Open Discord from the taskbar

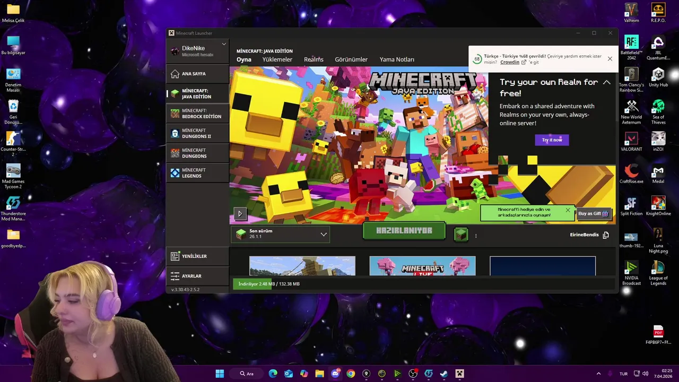pyautogui.click(x=335, y=374)
